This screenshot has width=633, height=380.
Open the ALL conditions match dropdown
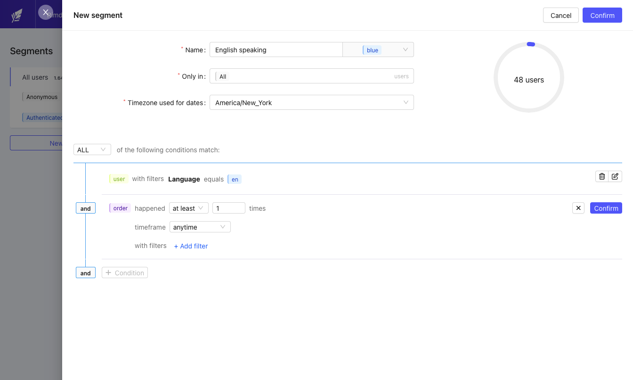[92, 149]
